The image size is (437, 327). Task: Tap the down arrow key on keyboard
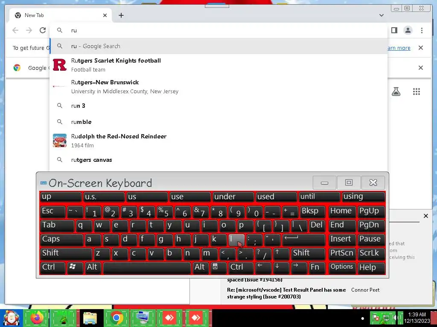[x=281, y=267]
